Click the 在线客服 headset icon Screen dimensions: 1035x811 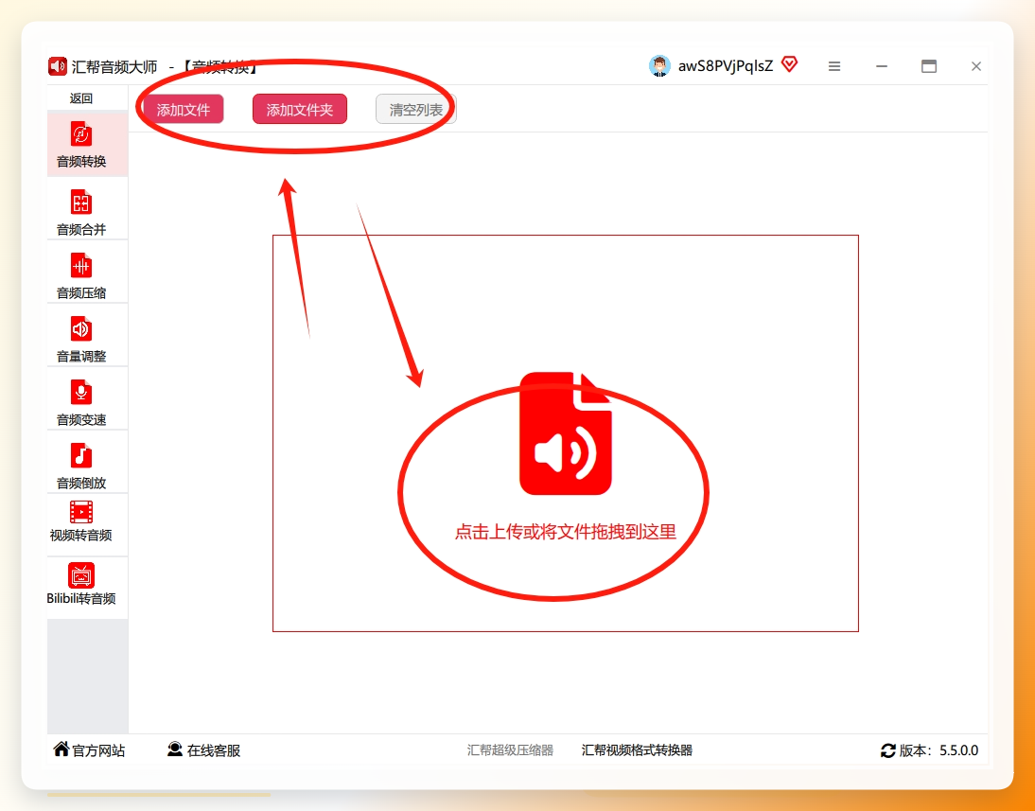[175, 749]
